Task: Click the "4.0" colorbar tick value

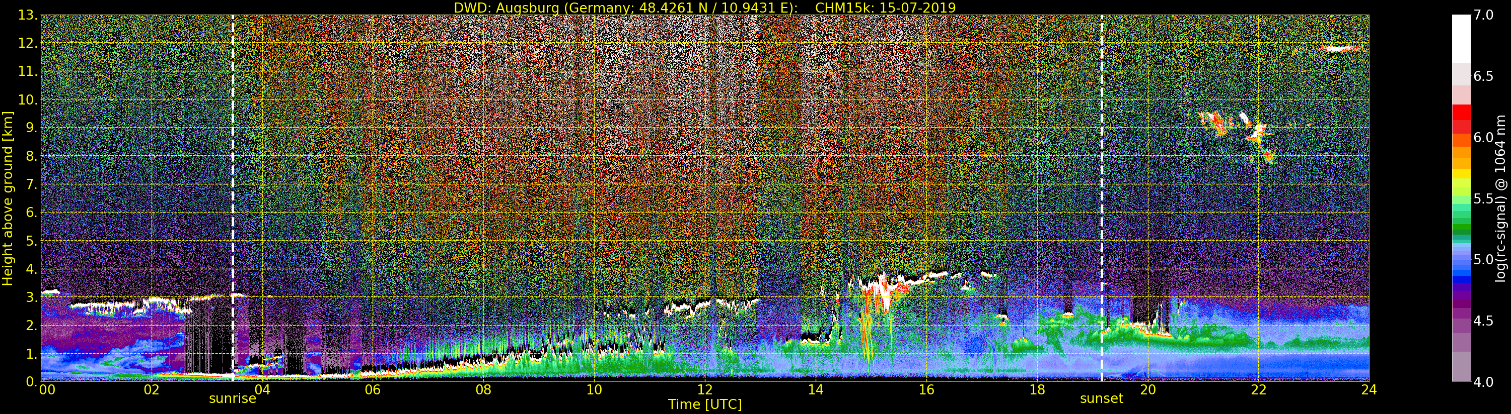Action: click(x=1484, y=382)
